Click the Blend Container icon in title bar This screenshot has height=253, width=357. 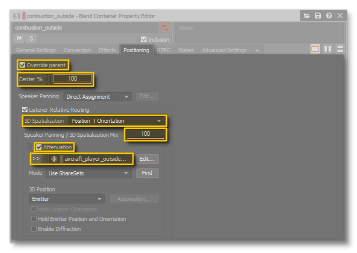[16, 16]
